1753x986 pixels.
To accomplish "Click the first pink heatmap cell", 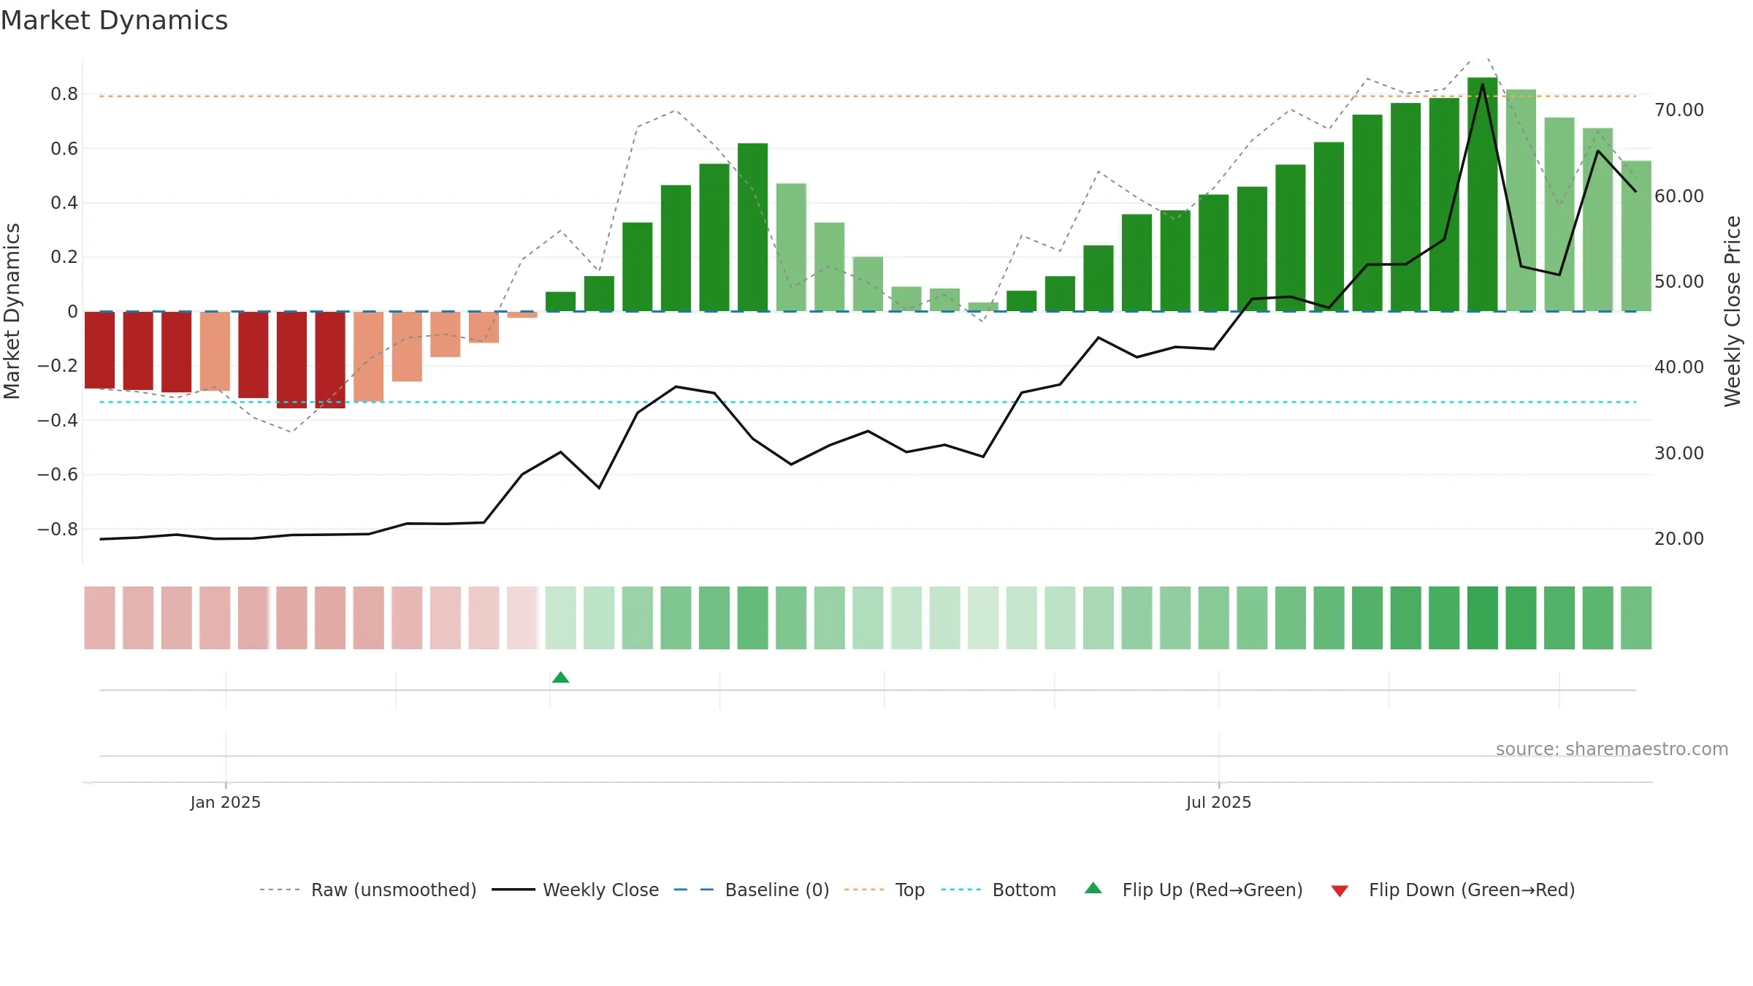I will click(99, 618).
